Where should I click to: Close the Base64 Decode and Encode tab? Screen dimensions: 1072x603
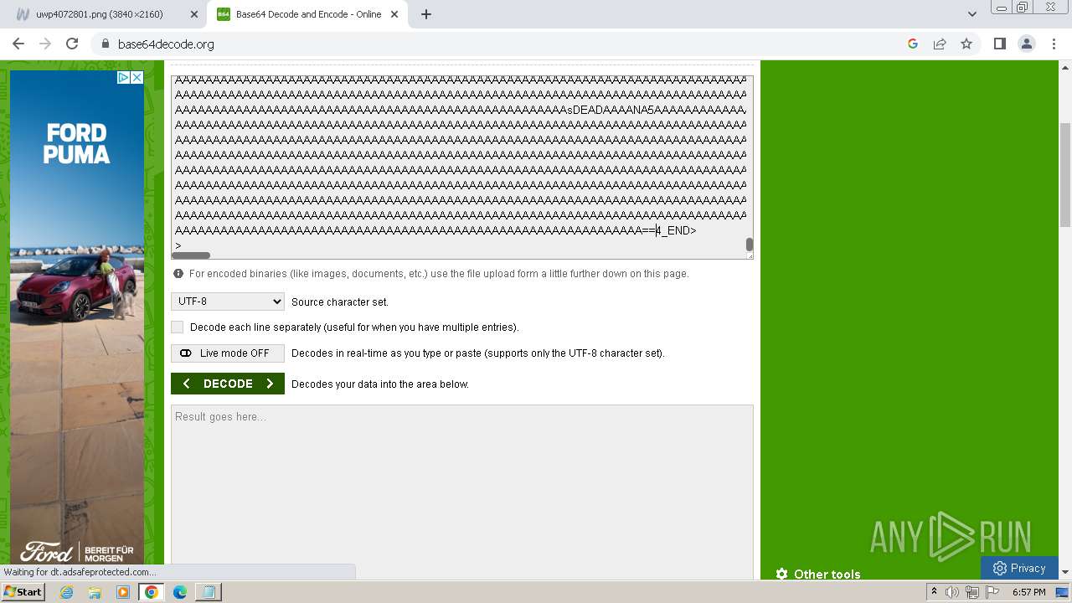[x=394, y=14]
